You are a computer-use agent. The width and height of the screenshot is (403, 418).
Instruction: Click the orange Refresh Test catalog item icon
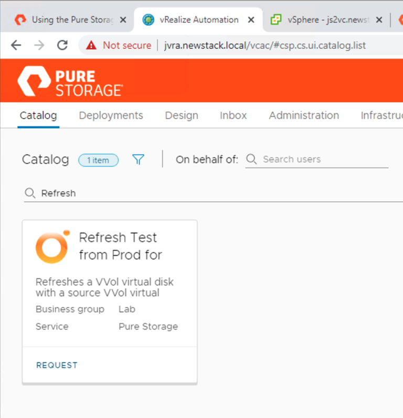[52, 246]
